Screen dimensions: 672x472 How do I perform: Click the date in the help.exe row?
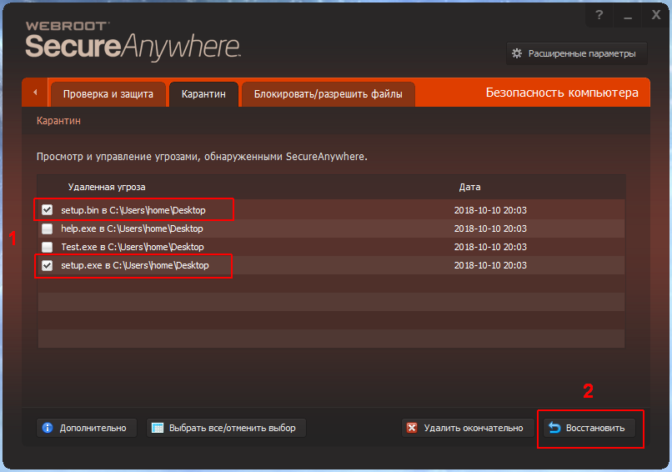tap(490, 228)
